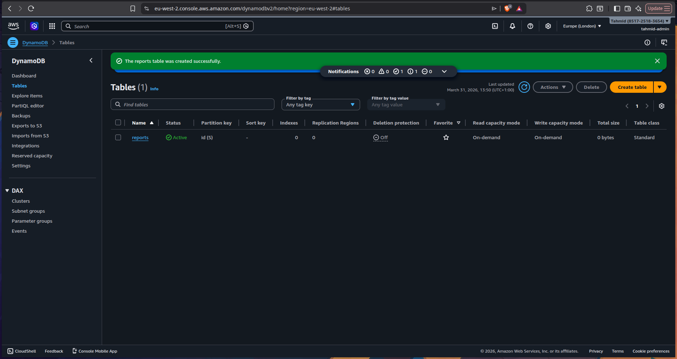Open the notifications bell
This screenshot has height=359, width=677.
pyautogui.click(x=512, y=26)
